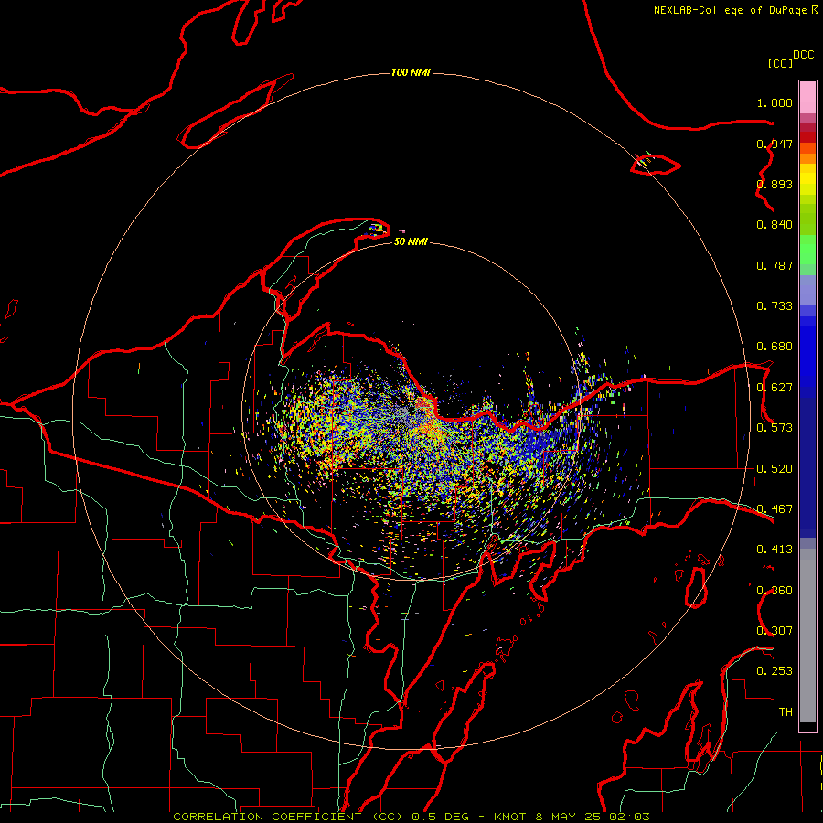
Task: Click the 100 NMI range ring label
Action: click(x=411, y=72)
